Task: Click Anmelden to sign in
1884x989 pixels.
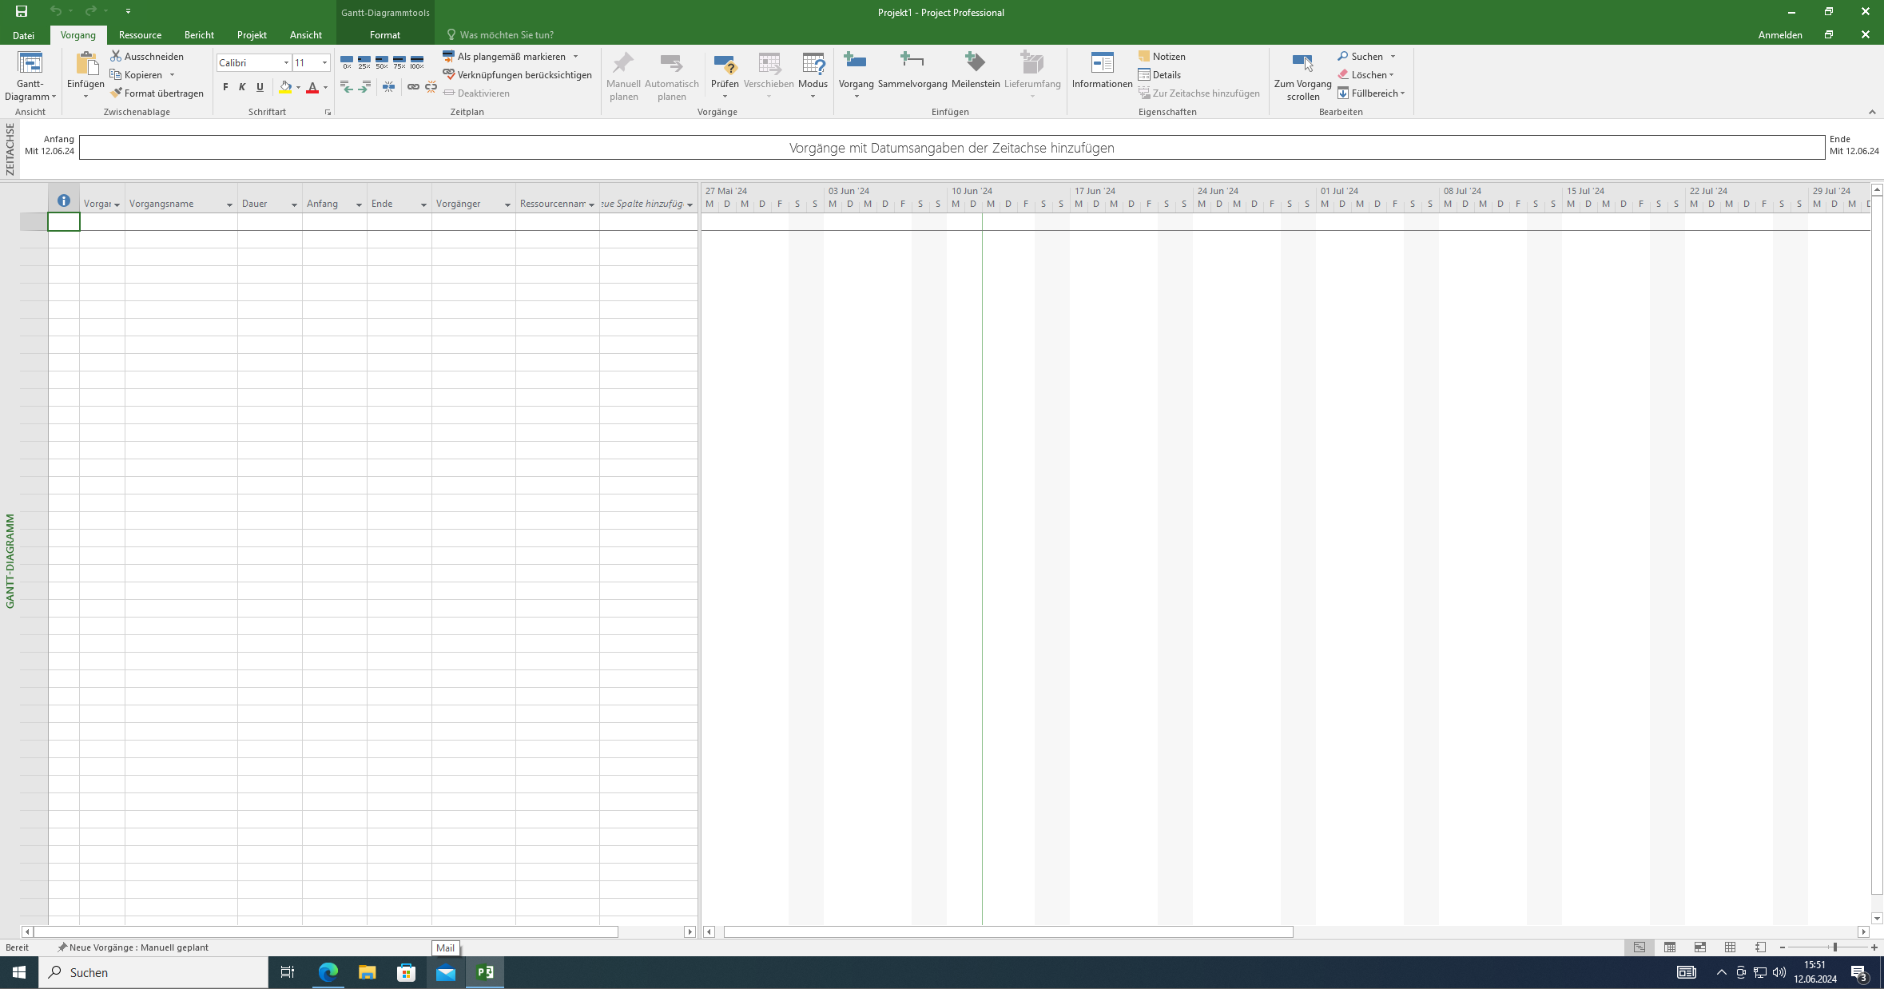Action: pos(1780,35)
